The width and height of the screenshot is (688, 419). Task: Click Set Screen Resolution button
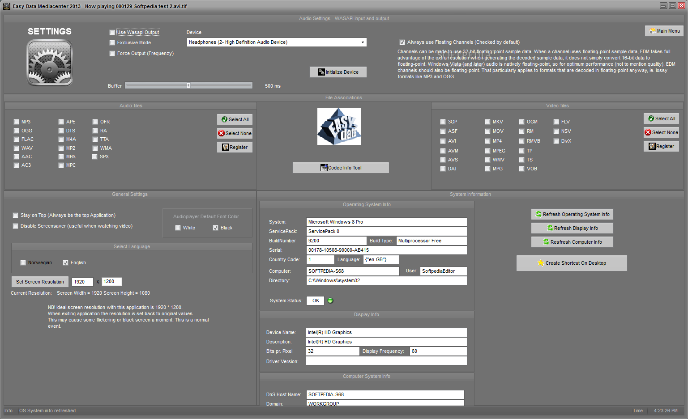40,282
